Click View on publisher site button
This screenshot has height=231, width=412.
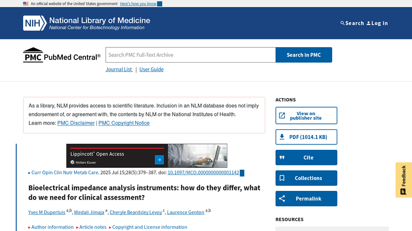(306, 115)
